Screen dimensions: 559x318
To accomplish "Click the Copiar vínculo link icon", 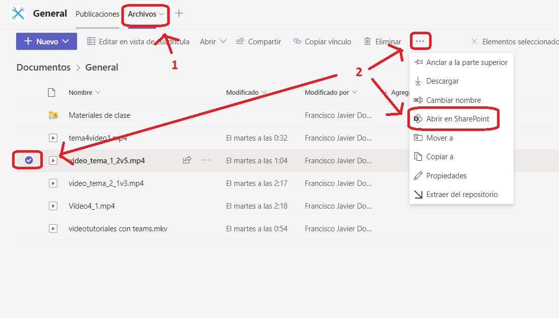I will [x=297, y=41].
